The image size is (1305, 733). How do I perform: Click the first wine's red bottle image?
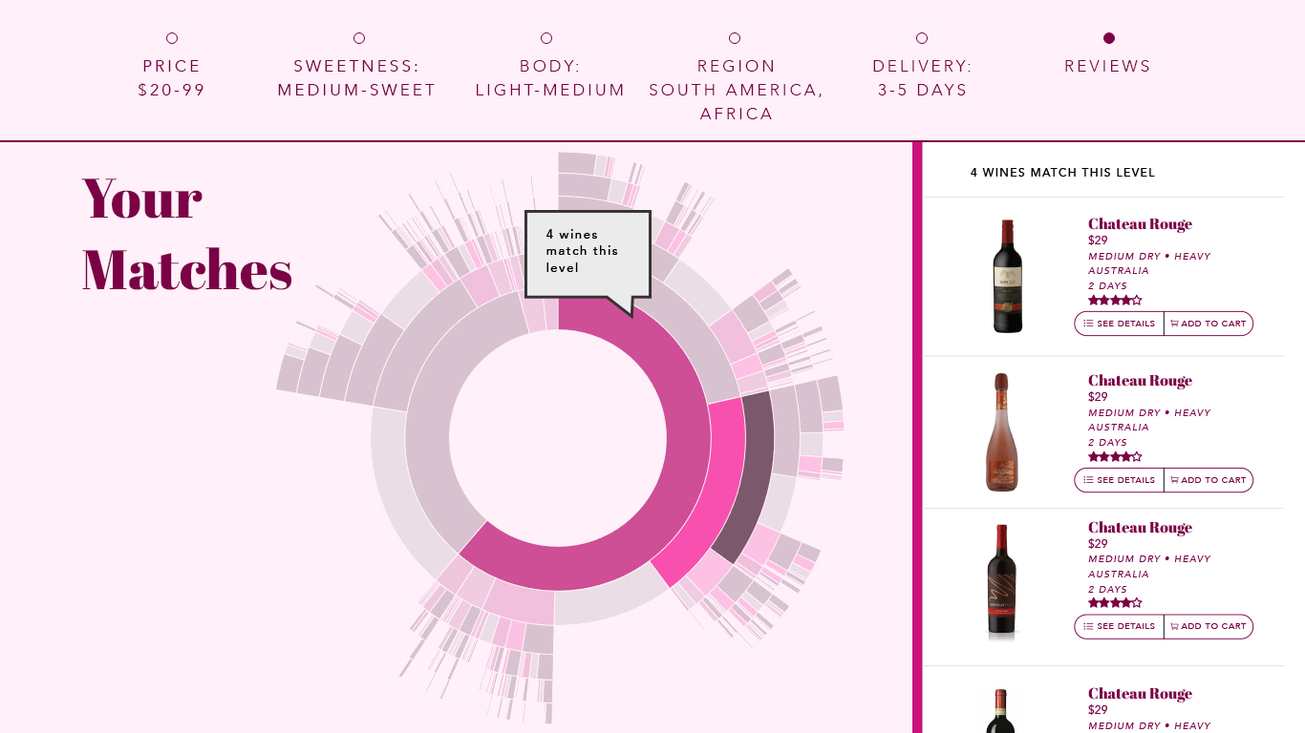(1007, 276)
